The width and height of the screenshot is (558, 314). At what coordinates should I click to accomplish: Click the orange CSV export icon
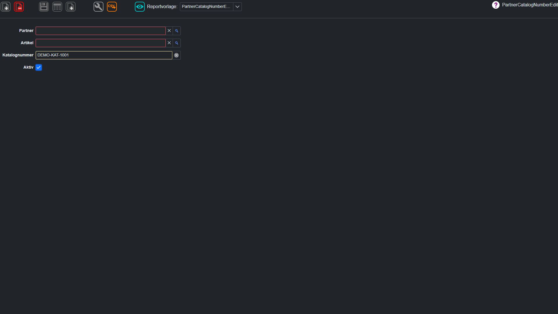(x=112, y=7)
